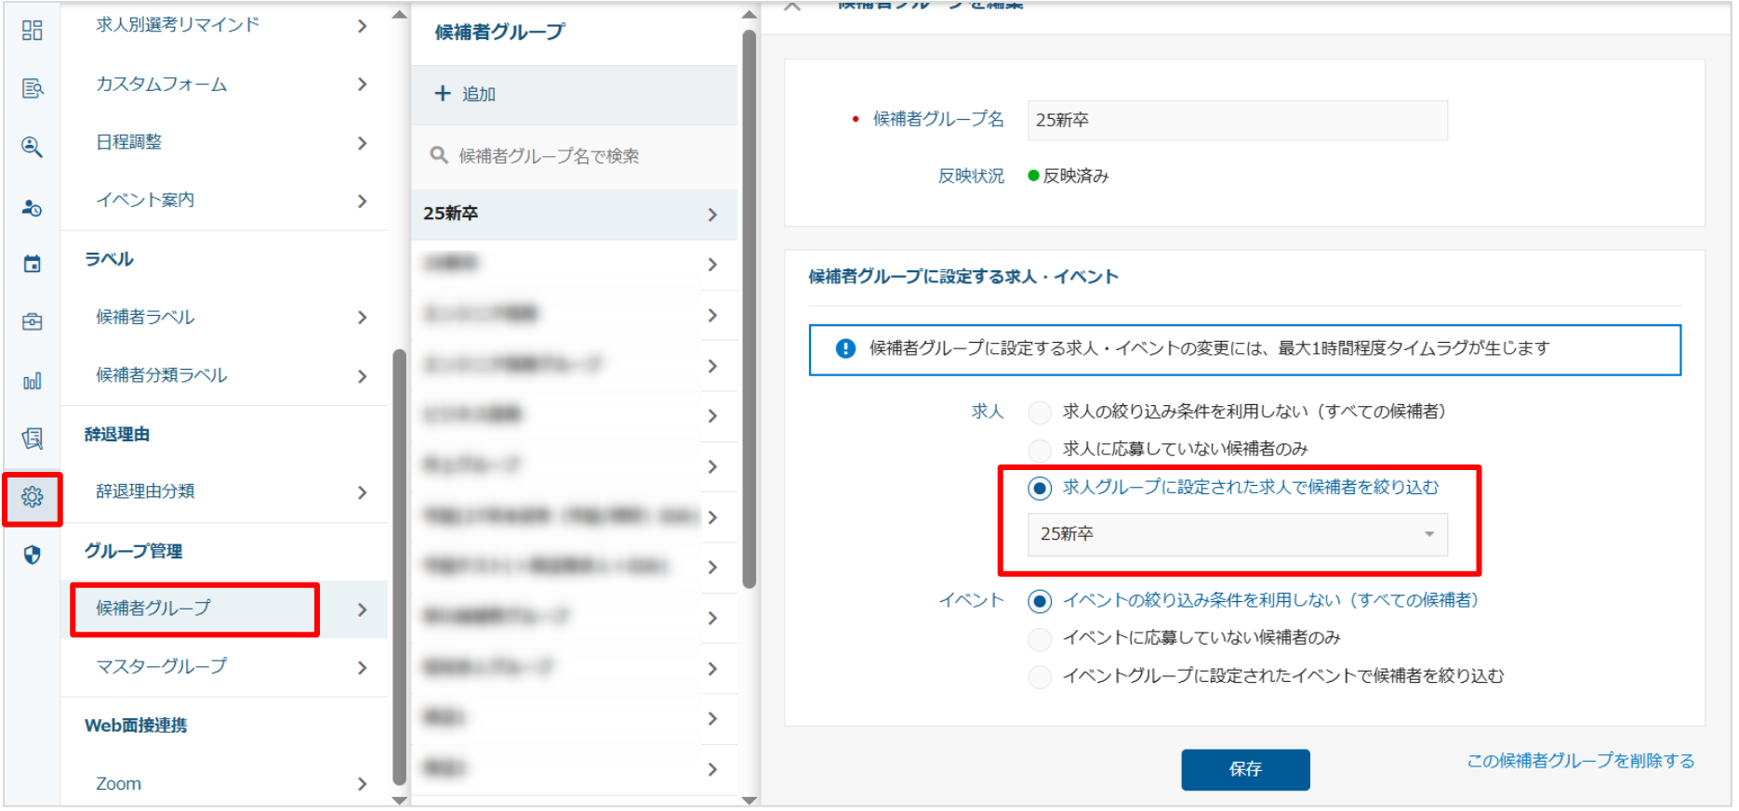Open the calendar icon in sidebar

coord(32,264)
